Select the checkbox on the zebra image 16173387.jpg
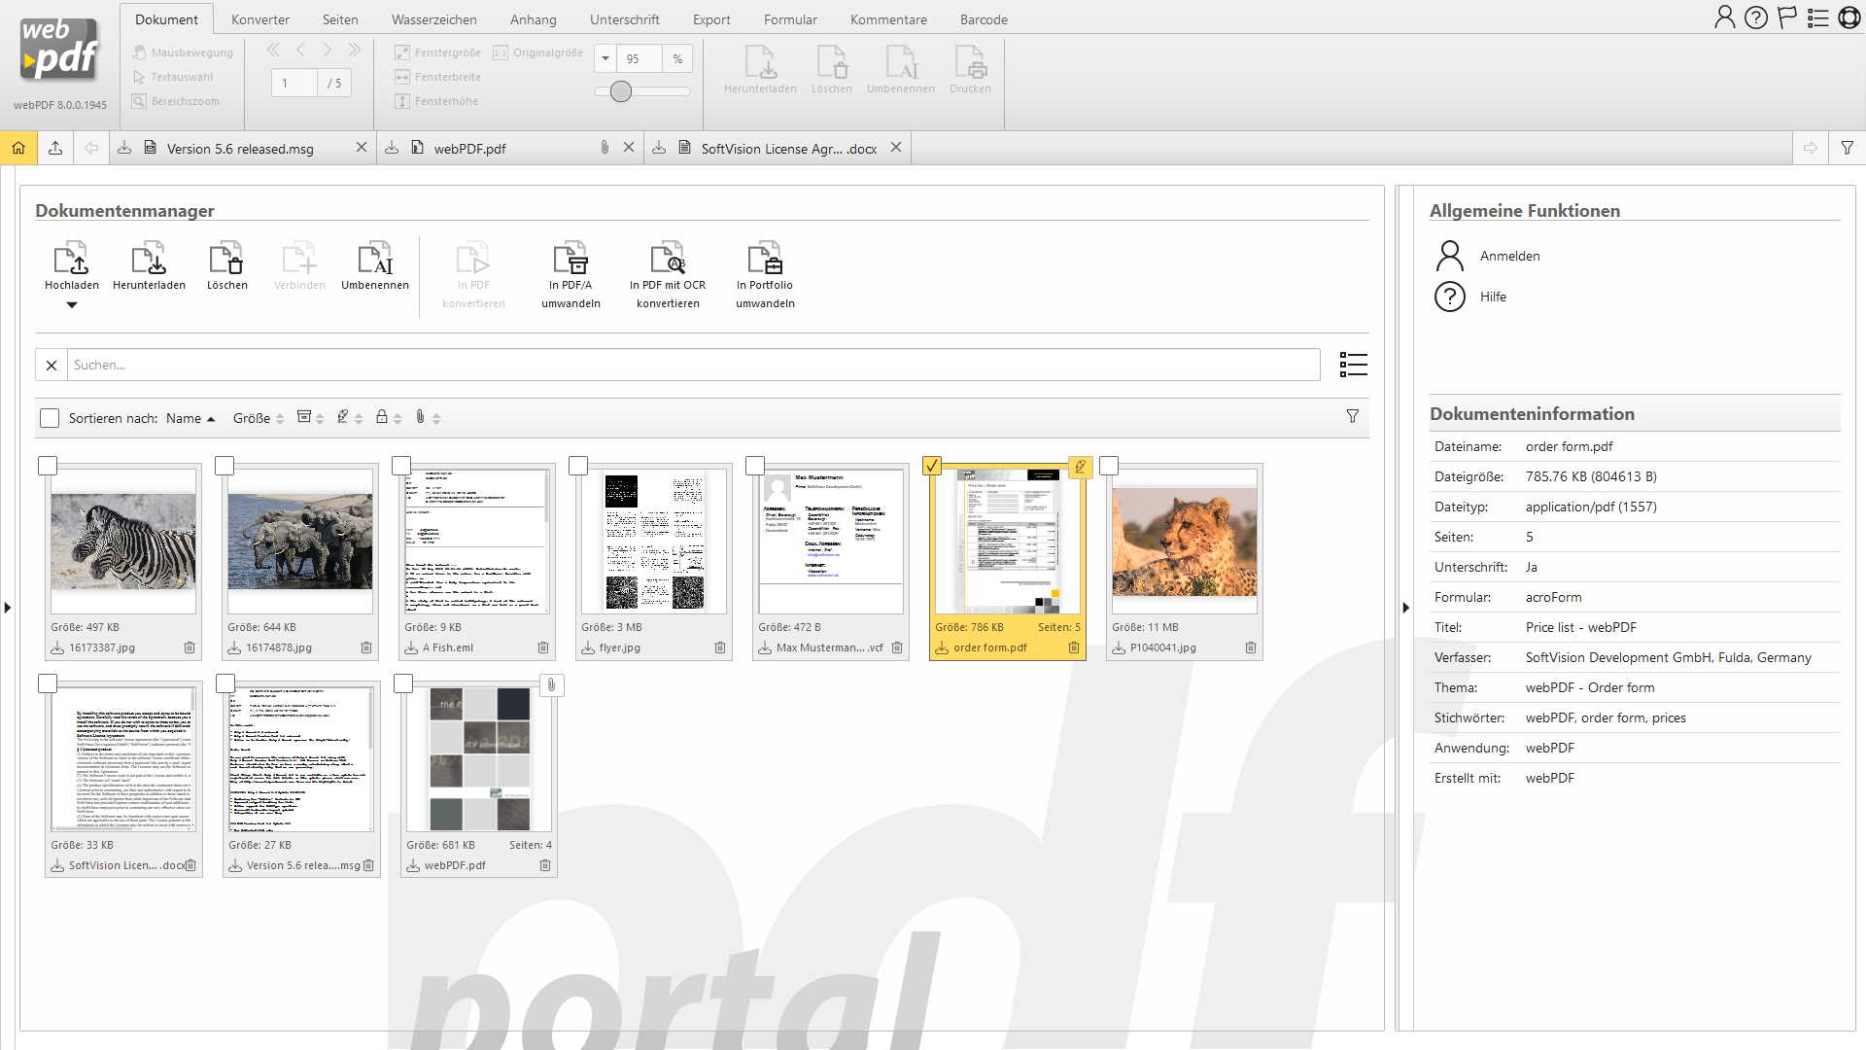This screenshot has width=1866, height=1050. coord(48,466)
